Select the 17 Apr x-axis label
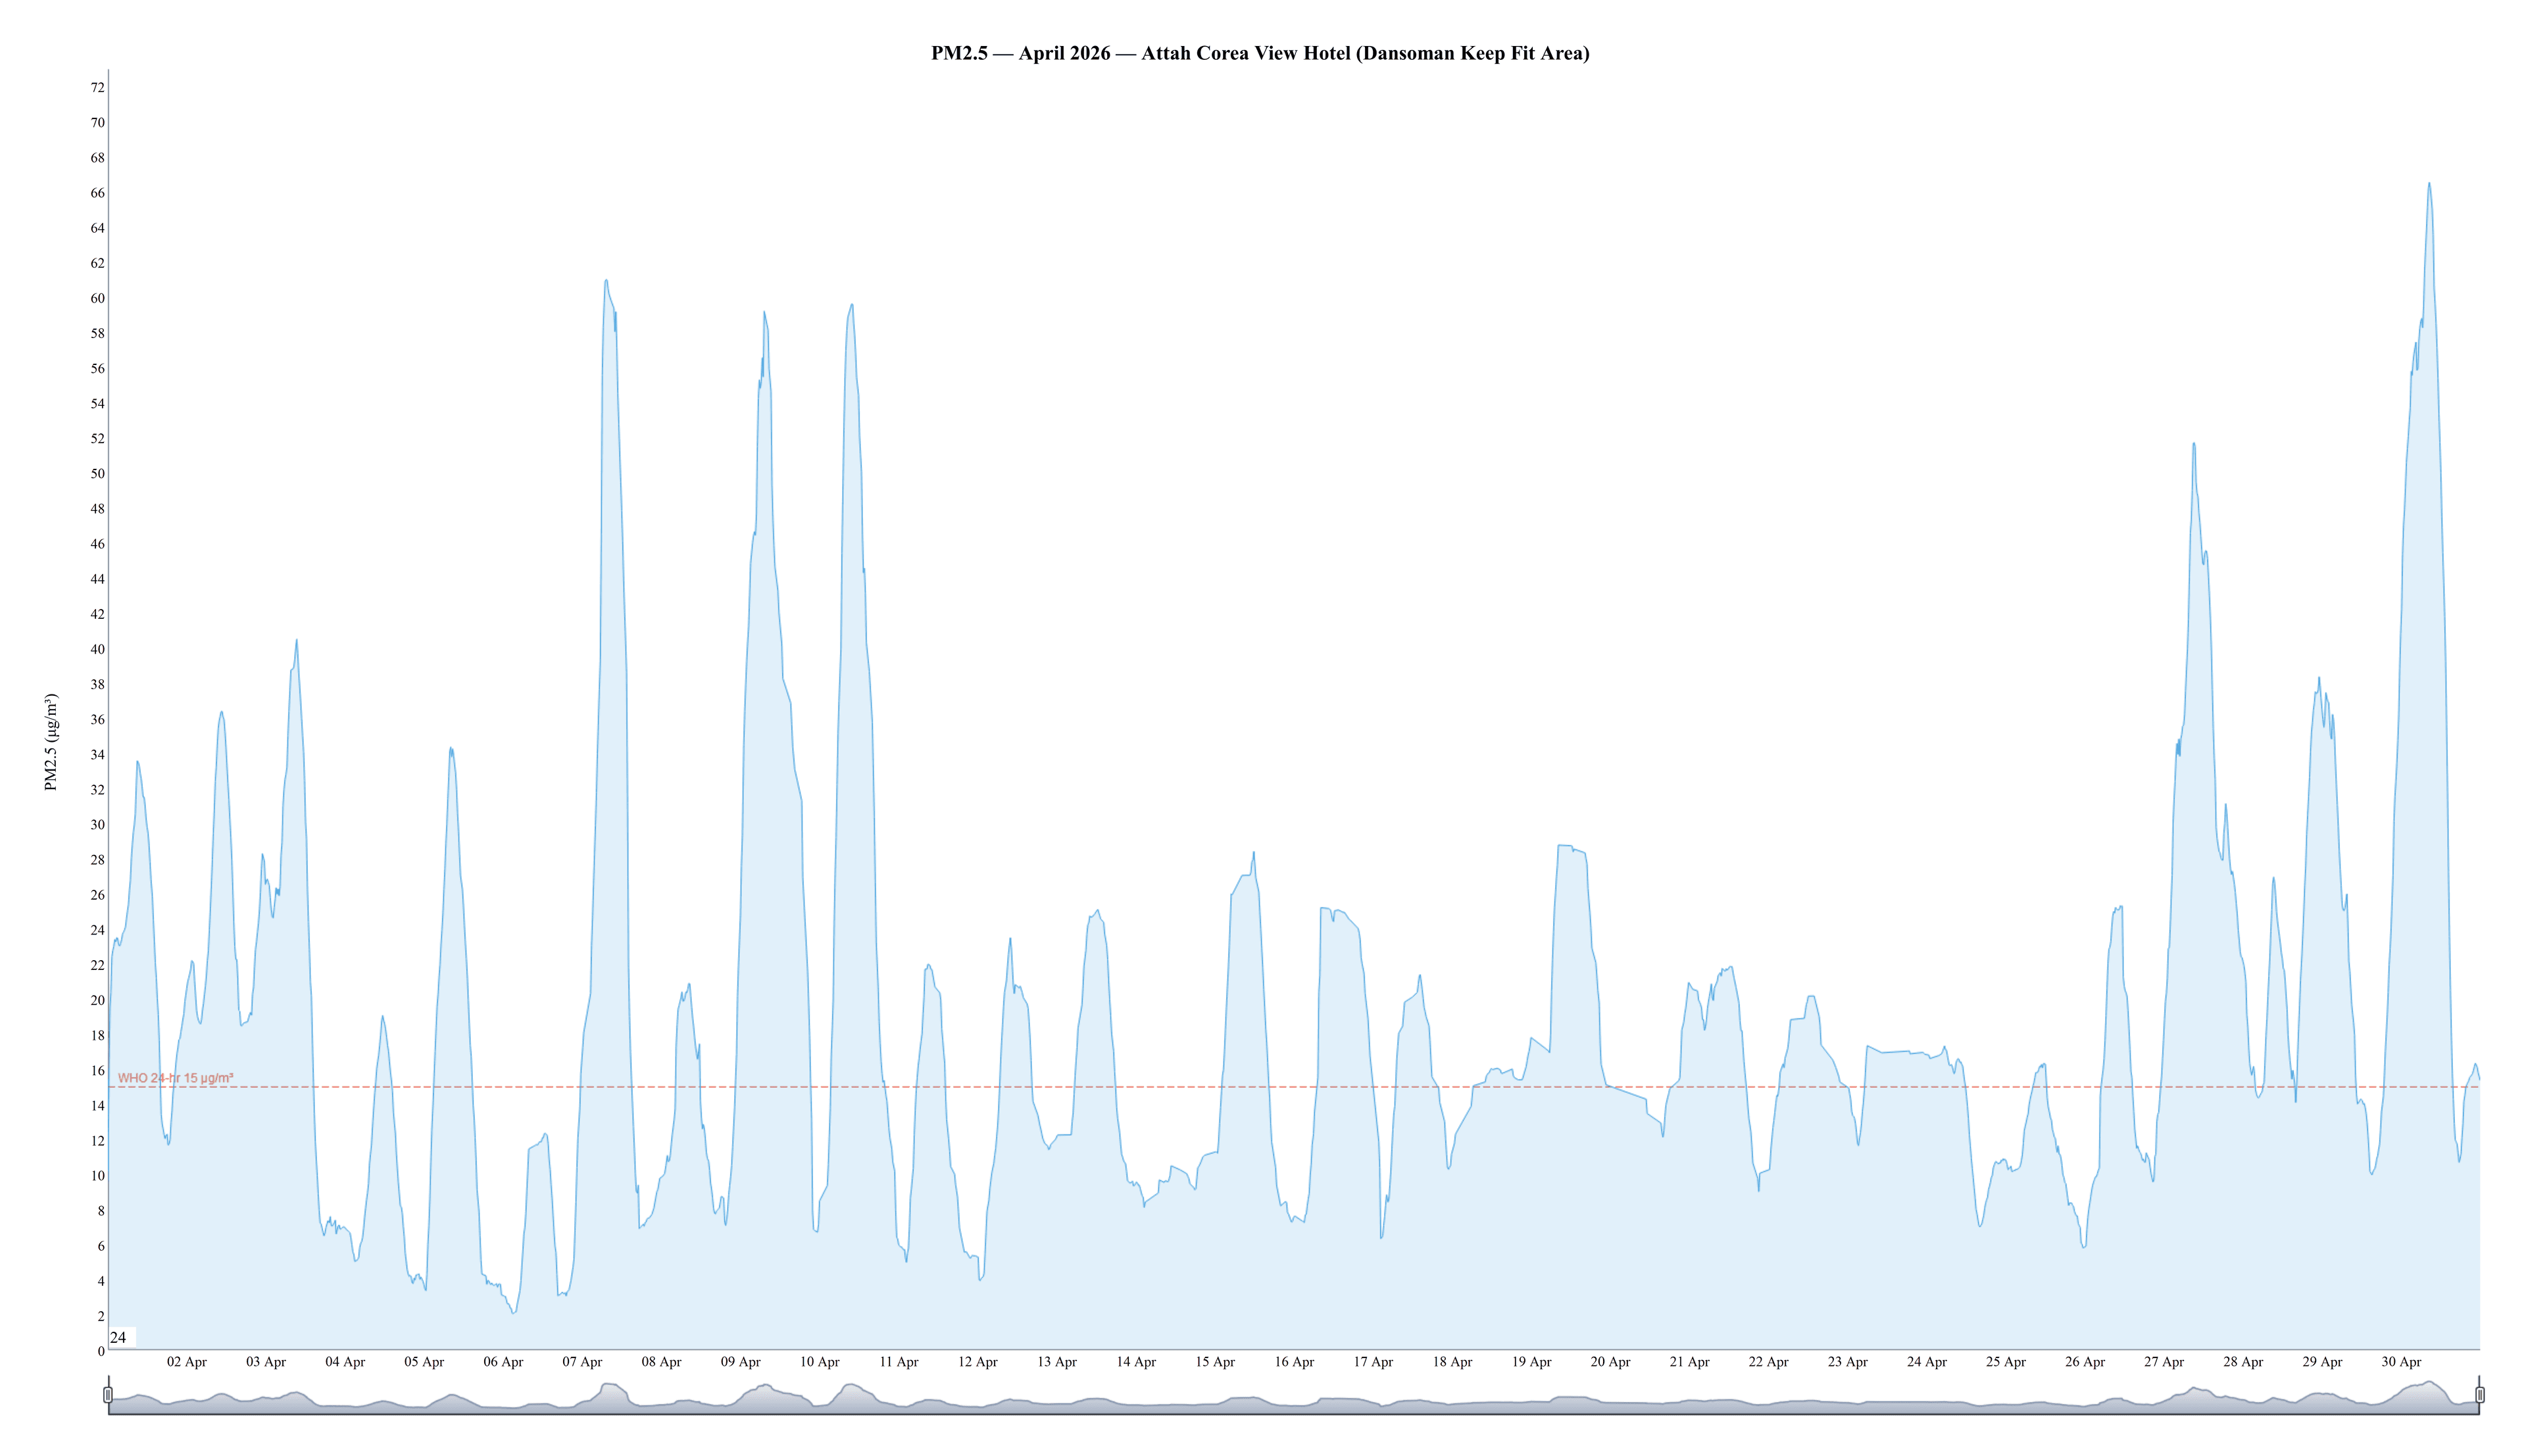Screen dimensions: 2526x1456 click(1373, 1362)
